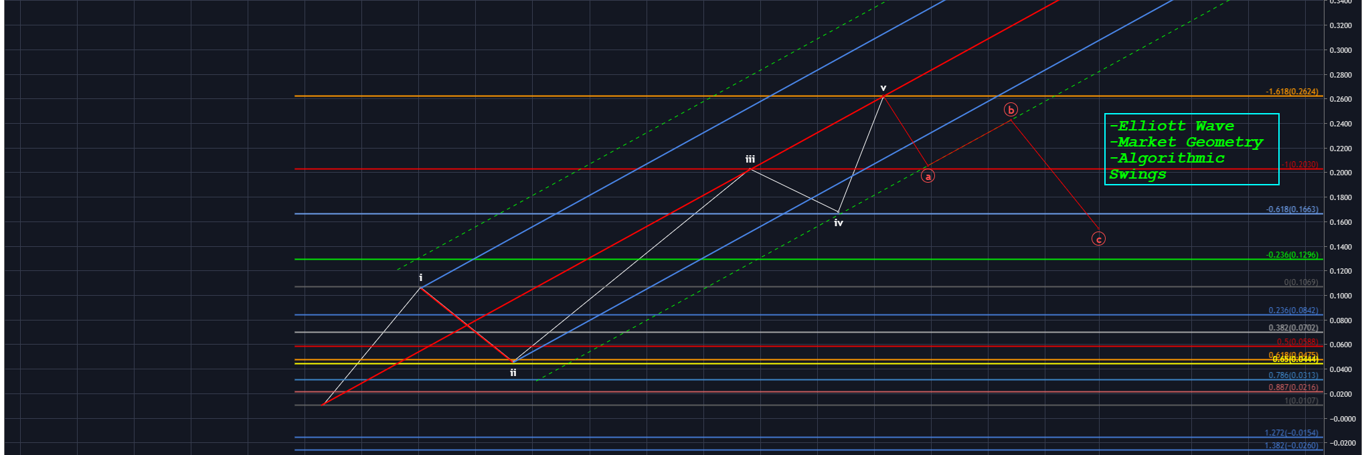Click the 0.1600 price on the axis
This screenshot has height=455, width=1366.
(x=1341, y=222)
